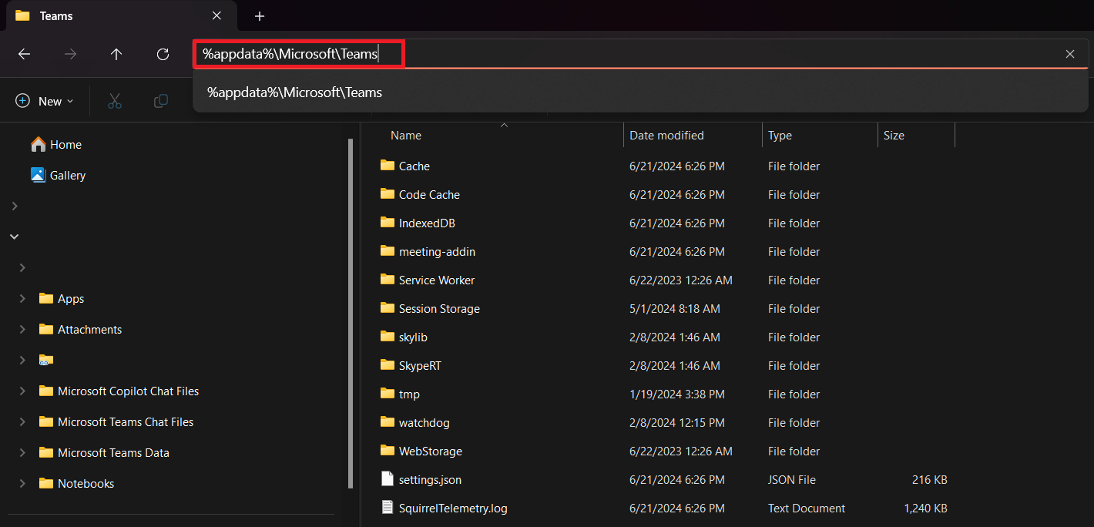Sort by Date modified column header
The height and width of the screenshot is (527, 1094).
[666, 136]
